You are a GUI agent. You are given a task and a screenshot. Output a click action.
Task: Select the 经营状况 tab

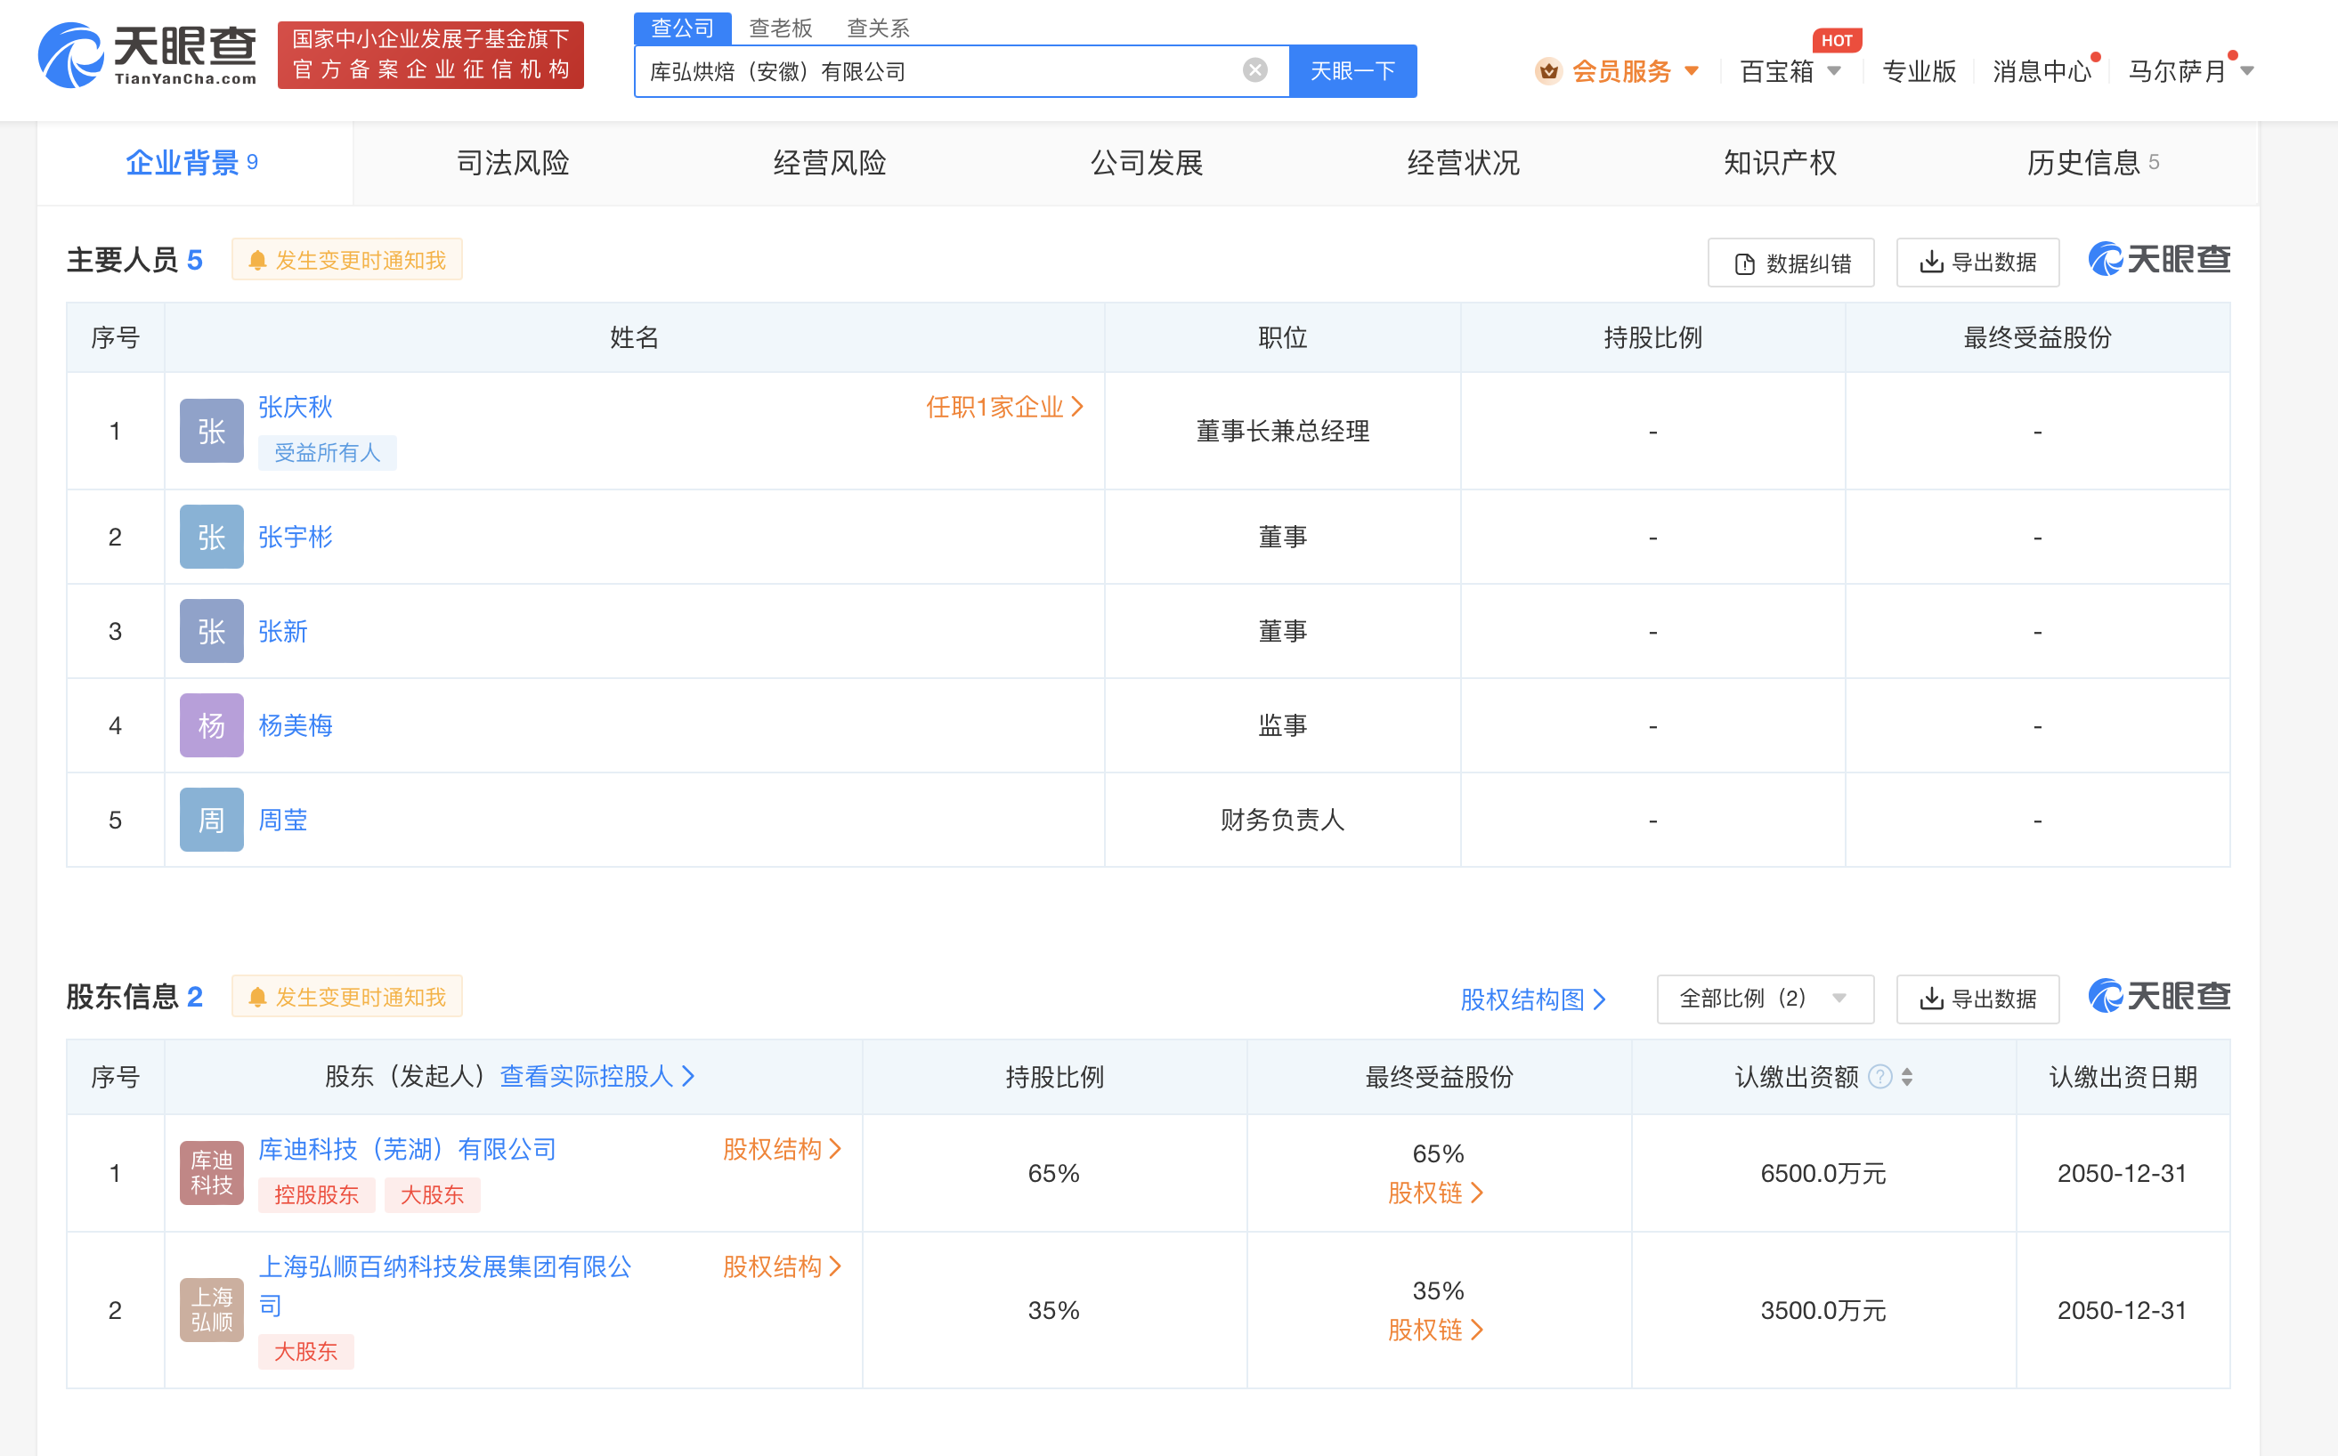pyautogui.click(x=1464, y=163)
